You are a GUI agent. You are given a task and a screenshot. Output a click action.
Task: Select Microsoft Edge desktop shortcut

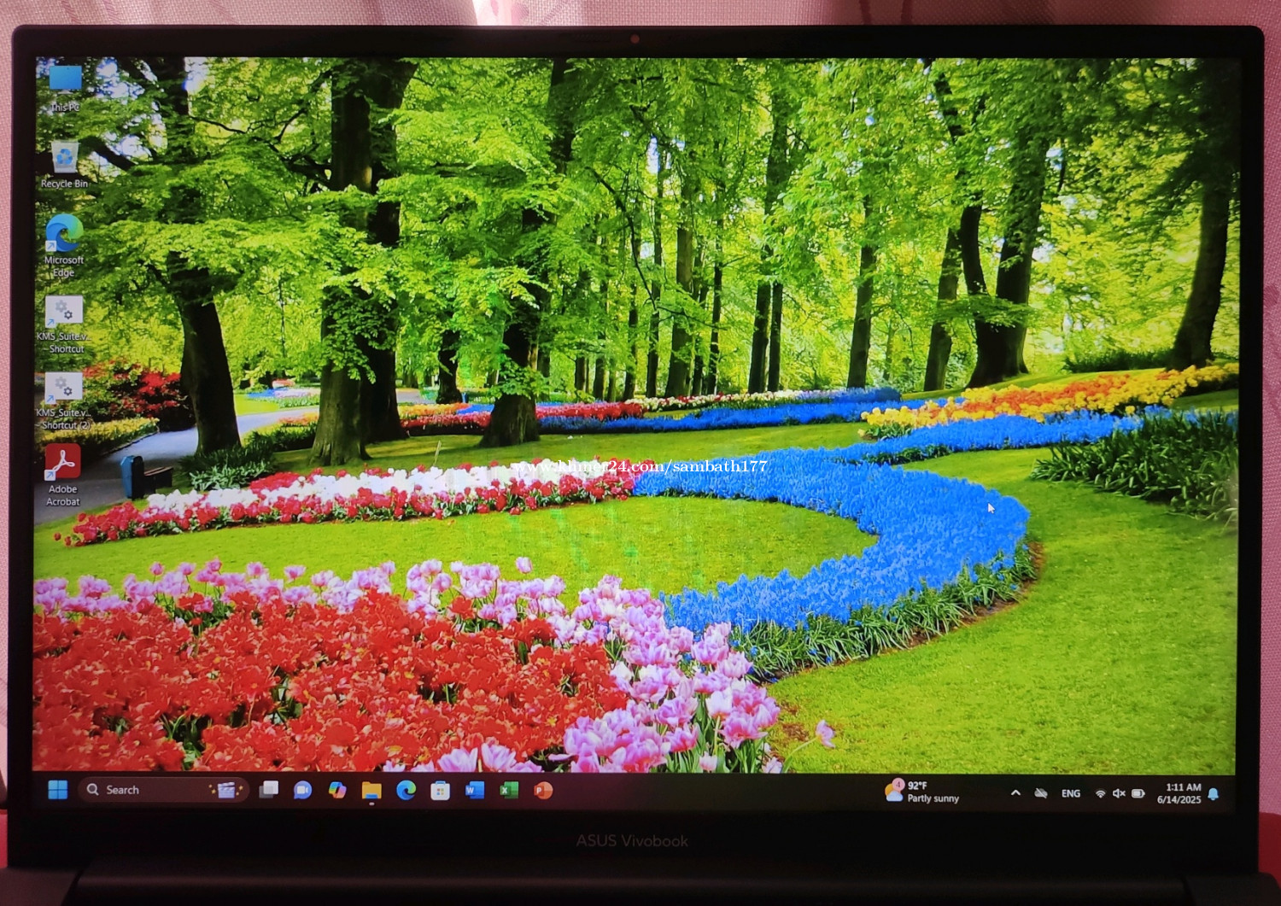coord(64,246)
